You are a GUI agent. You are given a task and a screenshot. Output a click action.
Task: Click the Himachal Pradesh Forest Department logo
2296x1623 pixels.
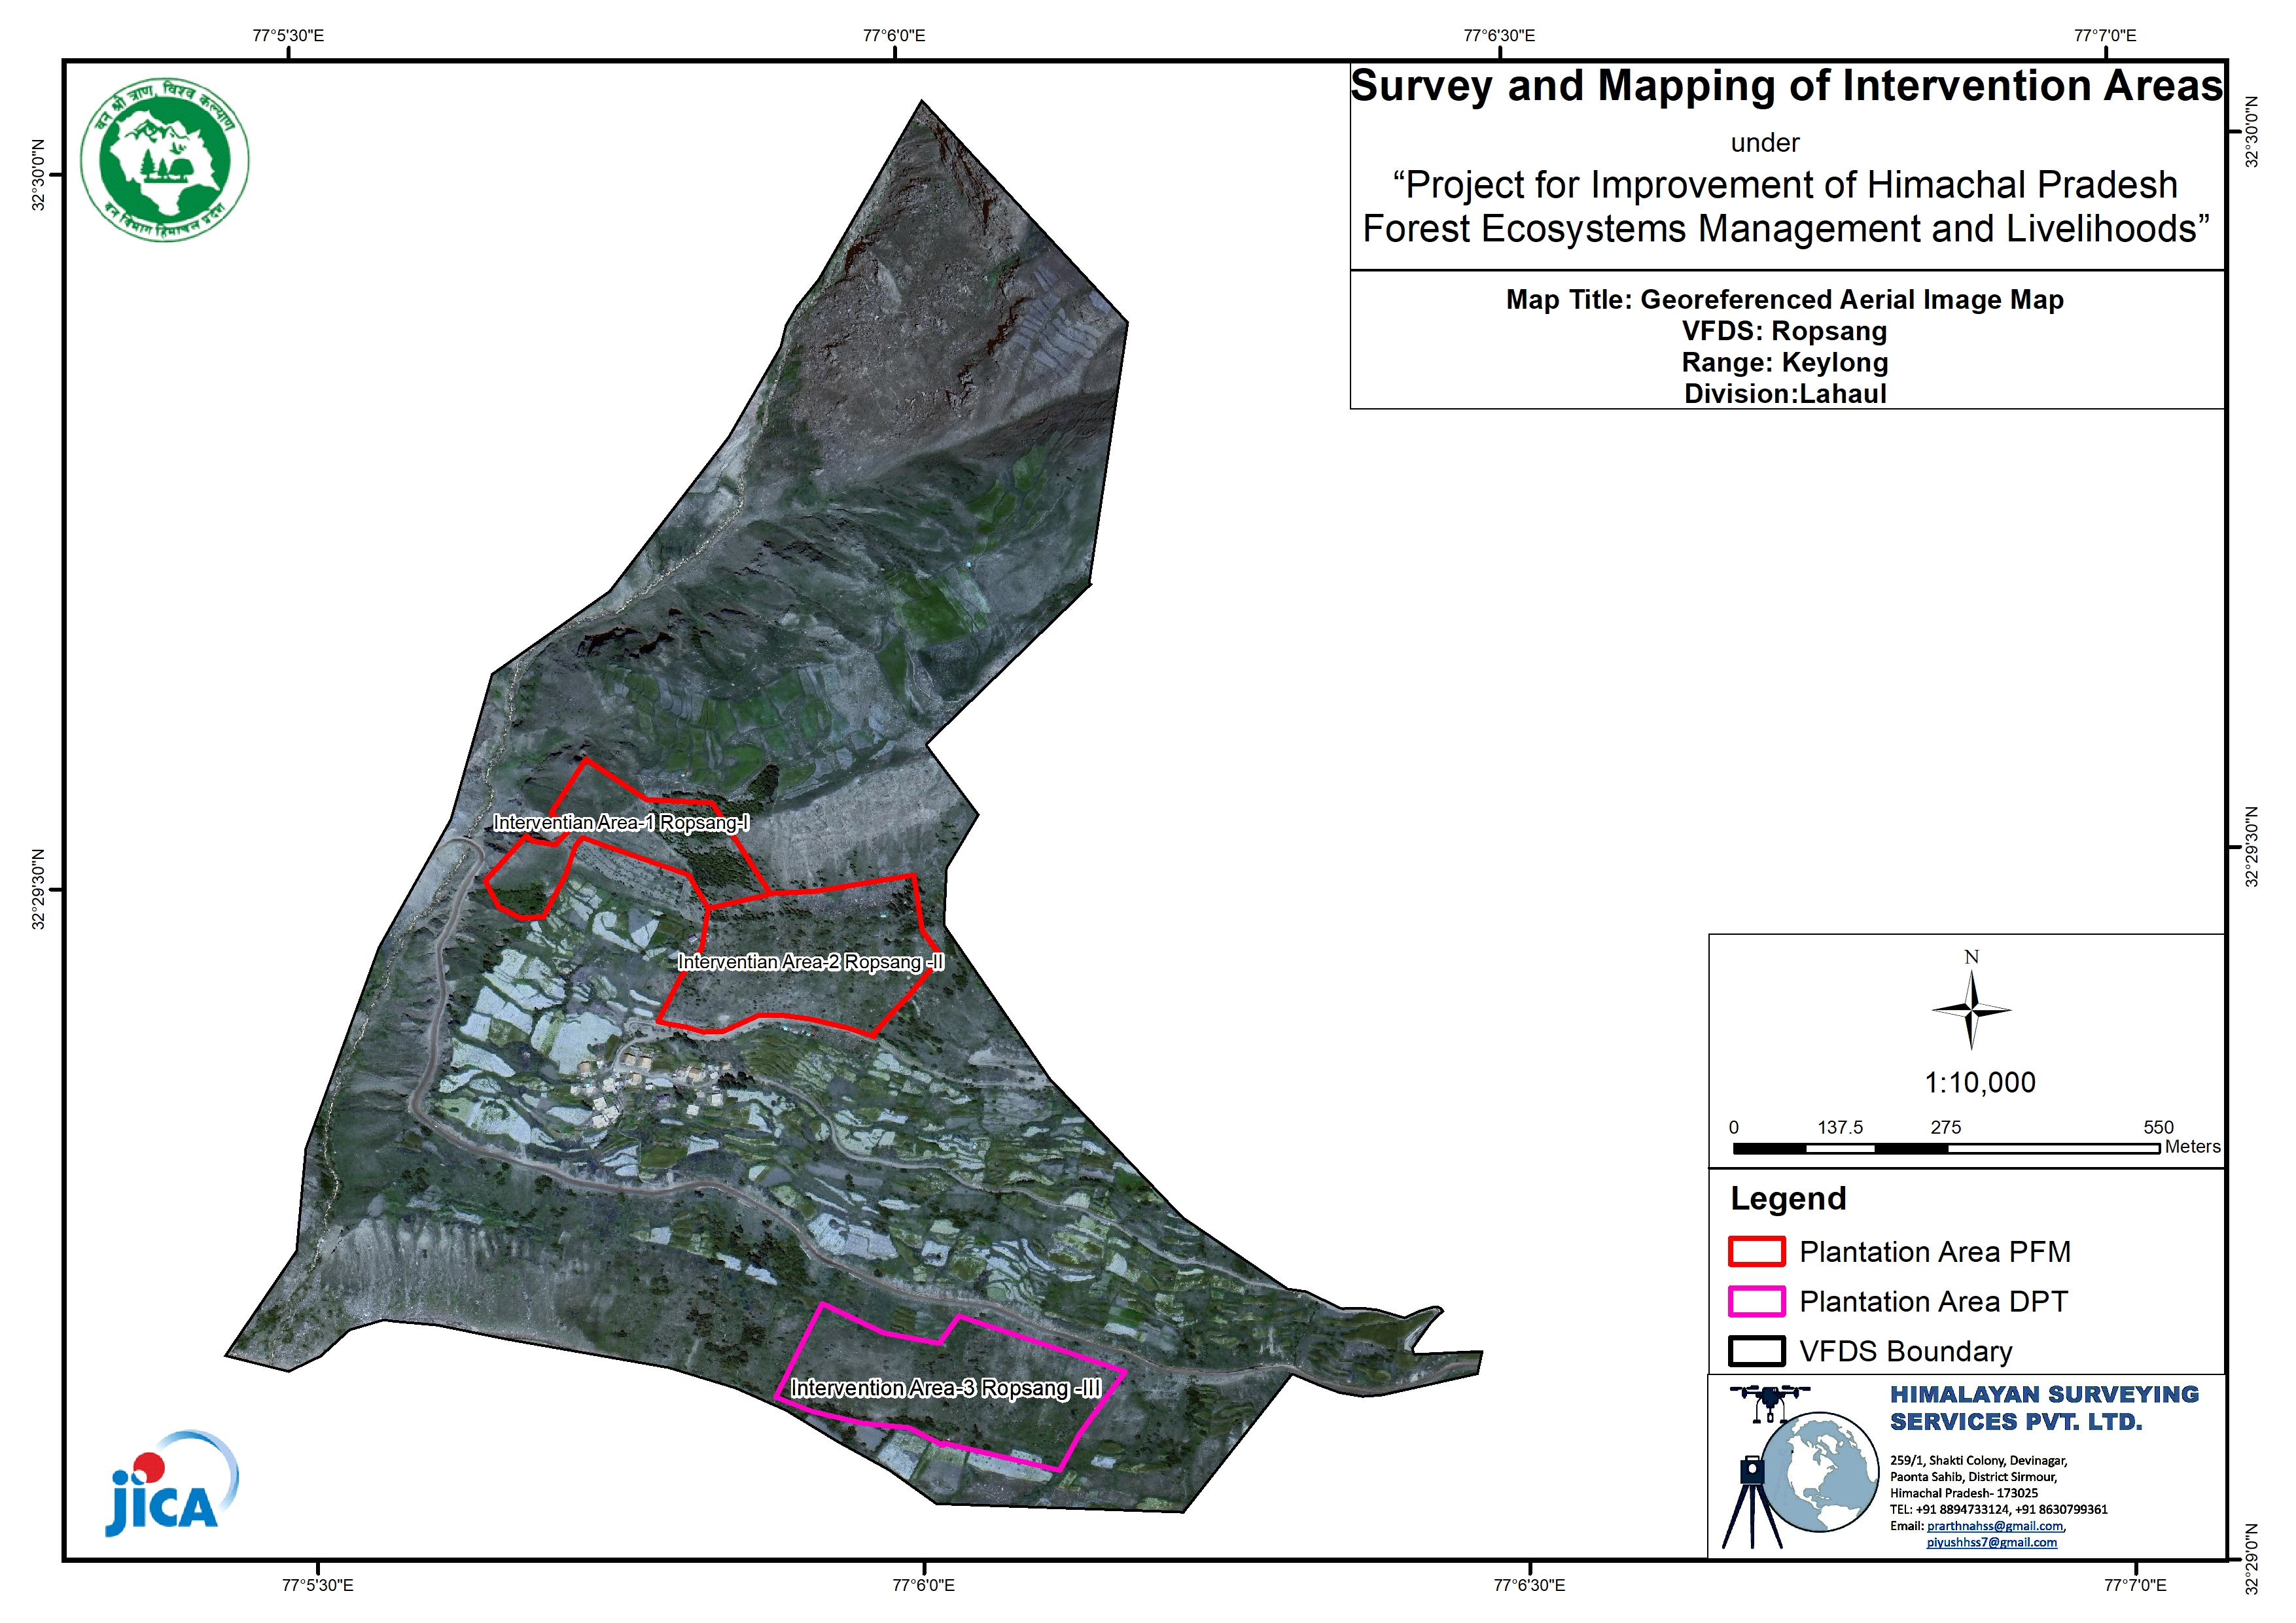165,160
